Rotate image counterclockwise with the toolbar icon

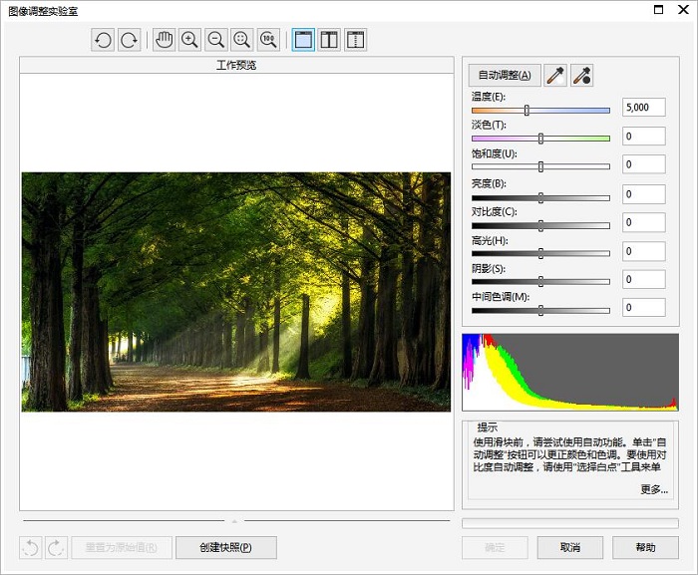pos(103,40)
